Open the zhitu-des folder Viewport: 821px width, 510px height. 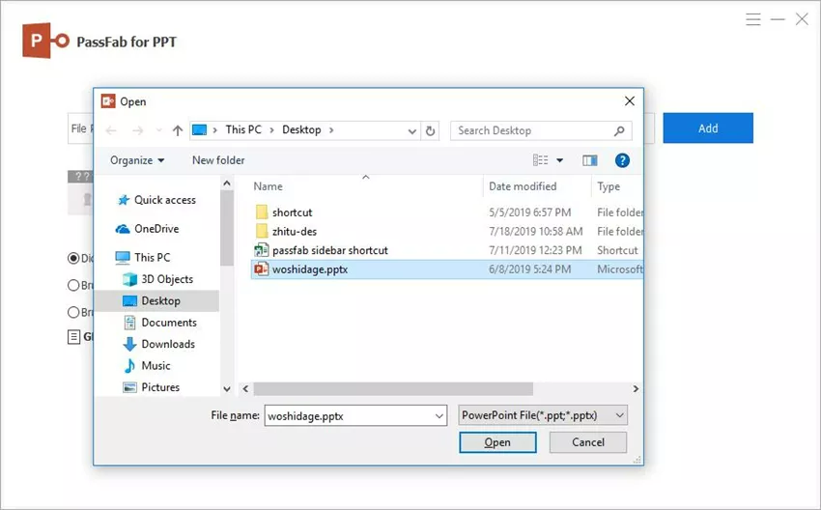(294, 231)
